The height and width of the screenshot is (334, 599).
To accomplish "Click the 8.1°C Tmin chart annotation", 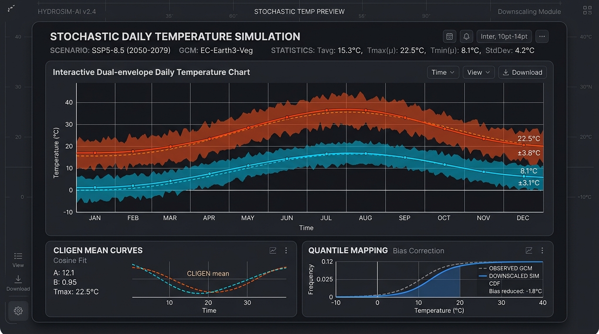I will point(529,171).
